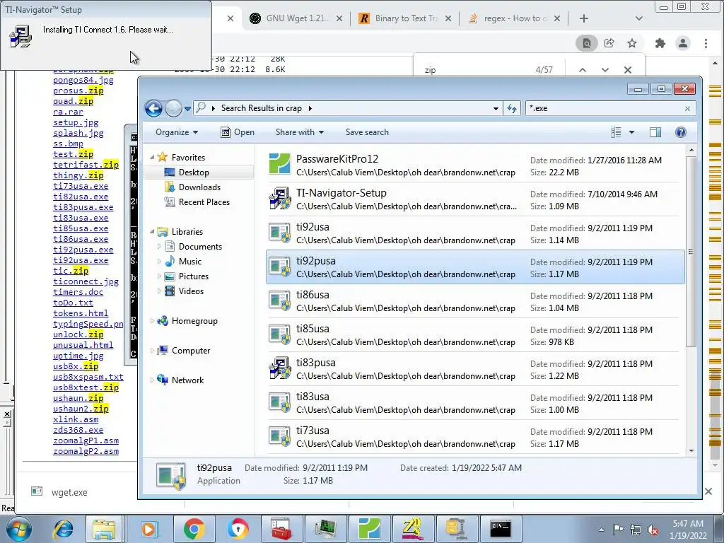This screenshot has height=543, width=724.
Task: Open a new Chrome tab
Action: [x=583, y=18]
